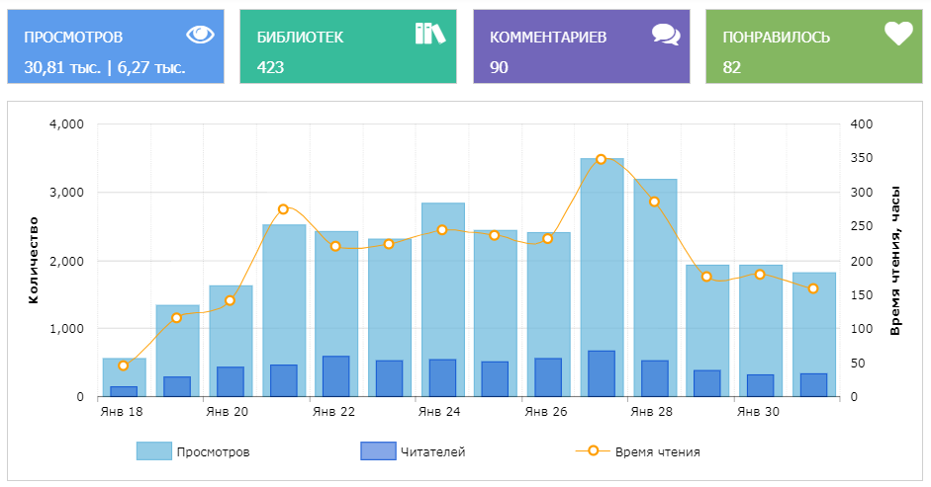Open the Понравилось statistics card

click(x=813, y=47)
